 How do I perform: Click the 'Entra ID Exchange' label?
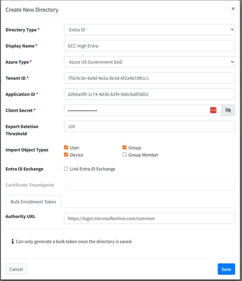coord(24,169)
